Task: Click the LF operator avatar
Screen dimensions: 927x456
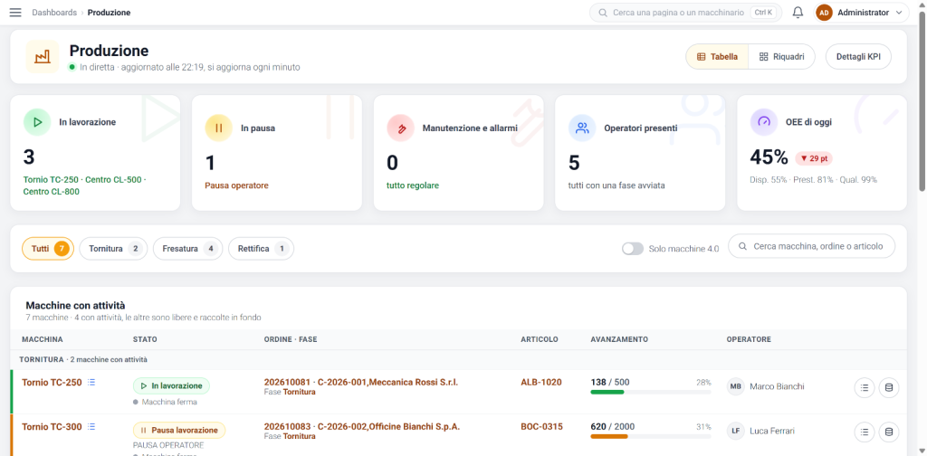Action: (x=735, y=431)
